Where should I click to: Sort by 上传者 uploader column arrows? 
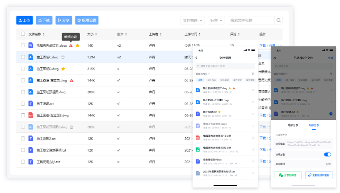pyautogui.click(x=161, y=34)
